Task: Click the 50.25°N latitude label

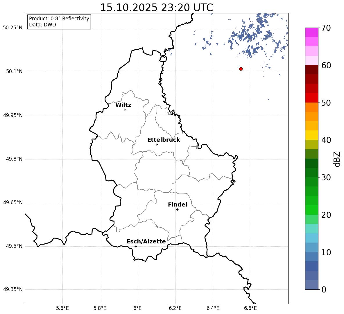Action: coord(13,28)
